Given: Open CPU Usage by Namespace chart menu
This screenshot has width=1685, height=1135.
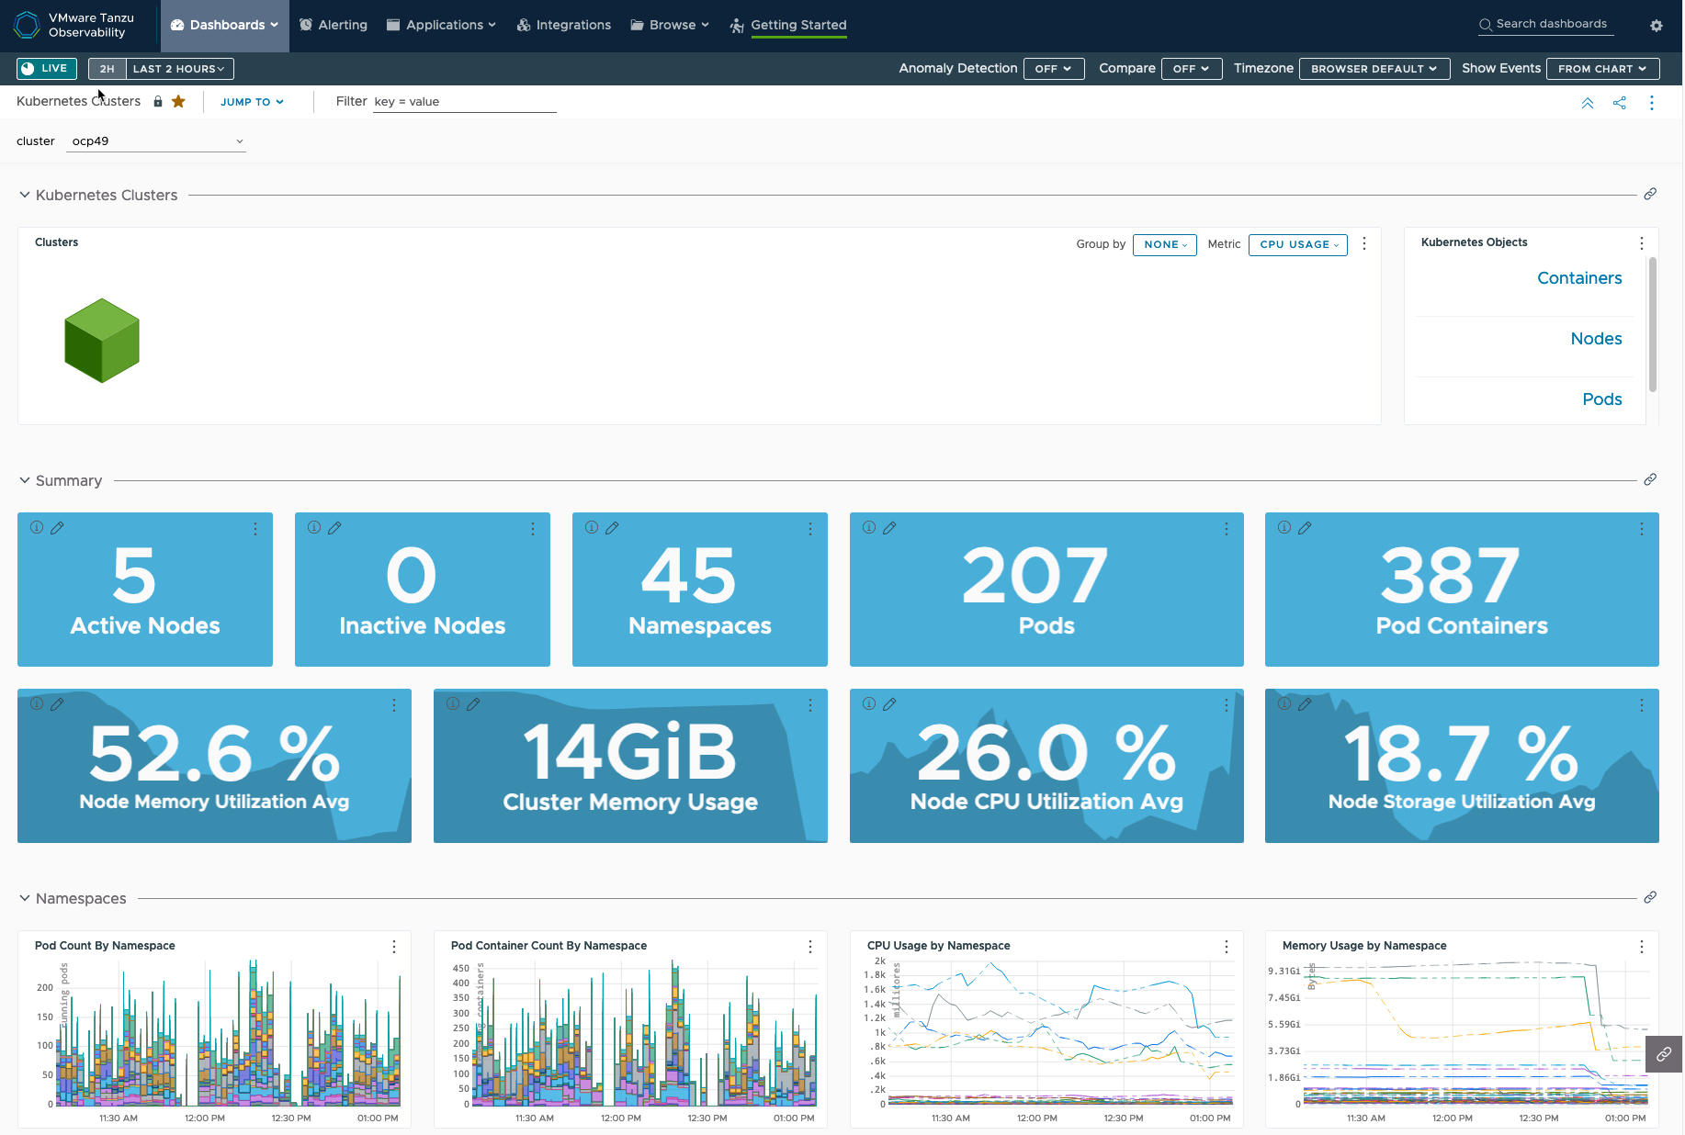Looking at the screenshot, I should (1227, 947).
